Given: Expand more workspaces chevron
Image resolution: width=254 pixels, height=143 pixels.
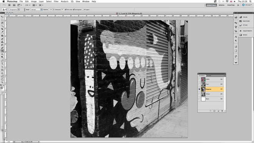Looking at the screenshot, I should (238, 5).
